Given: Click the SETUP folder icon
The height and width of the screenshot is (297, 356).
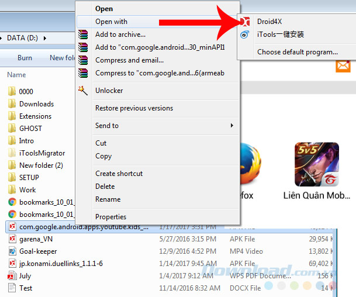Looking at the screenshot, I should pos(12,177).
